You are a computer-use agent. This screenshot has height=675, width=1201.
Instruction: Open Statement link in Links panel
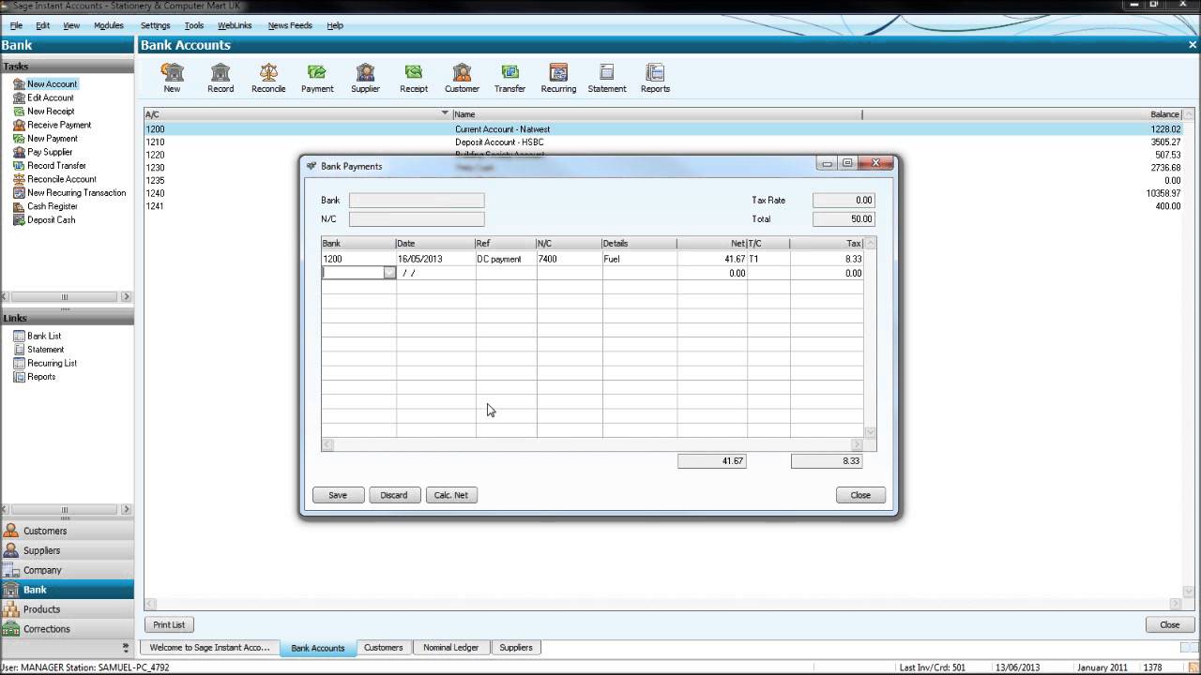point(45,350)
